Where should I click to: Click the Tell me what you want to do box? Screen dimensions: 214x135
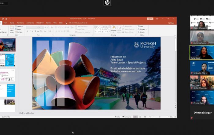tap(78, 23)
